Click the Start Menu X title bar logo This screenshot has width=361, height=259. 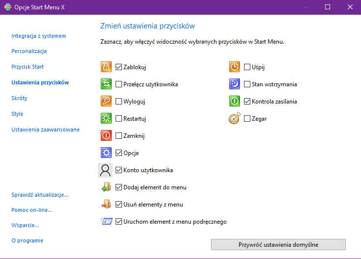point(7,7)
